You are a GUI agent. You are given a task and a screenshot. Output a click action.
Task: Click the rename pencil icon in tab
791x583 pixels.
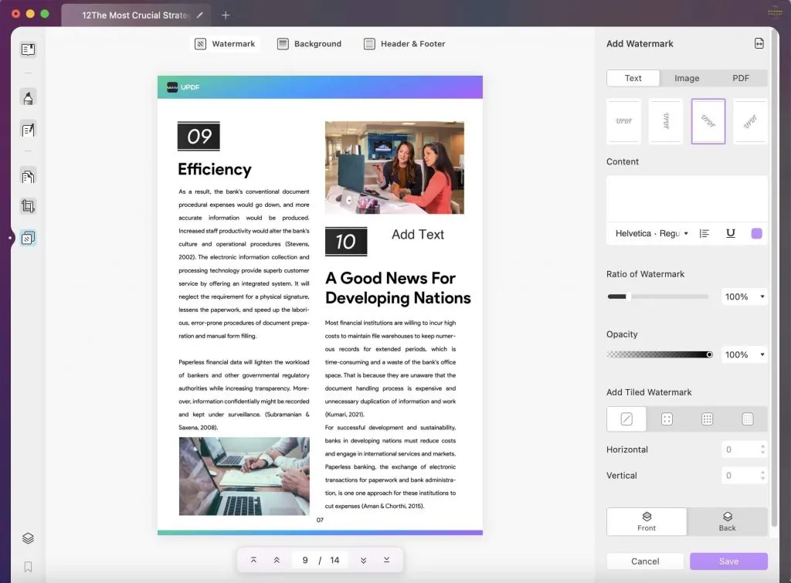pos(200,15)
